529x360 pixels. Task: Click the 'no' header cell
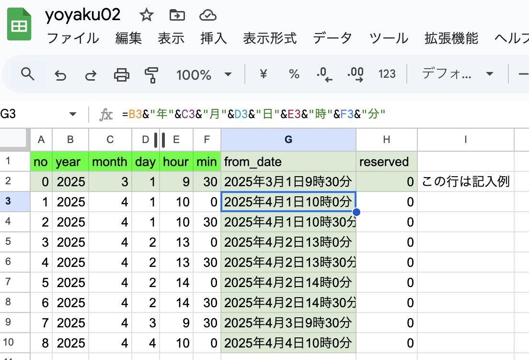pos(41,162)
